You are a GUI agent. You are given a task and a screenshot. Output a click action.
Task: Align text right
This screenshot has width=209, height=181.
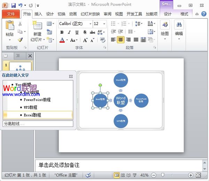(128, 40)
